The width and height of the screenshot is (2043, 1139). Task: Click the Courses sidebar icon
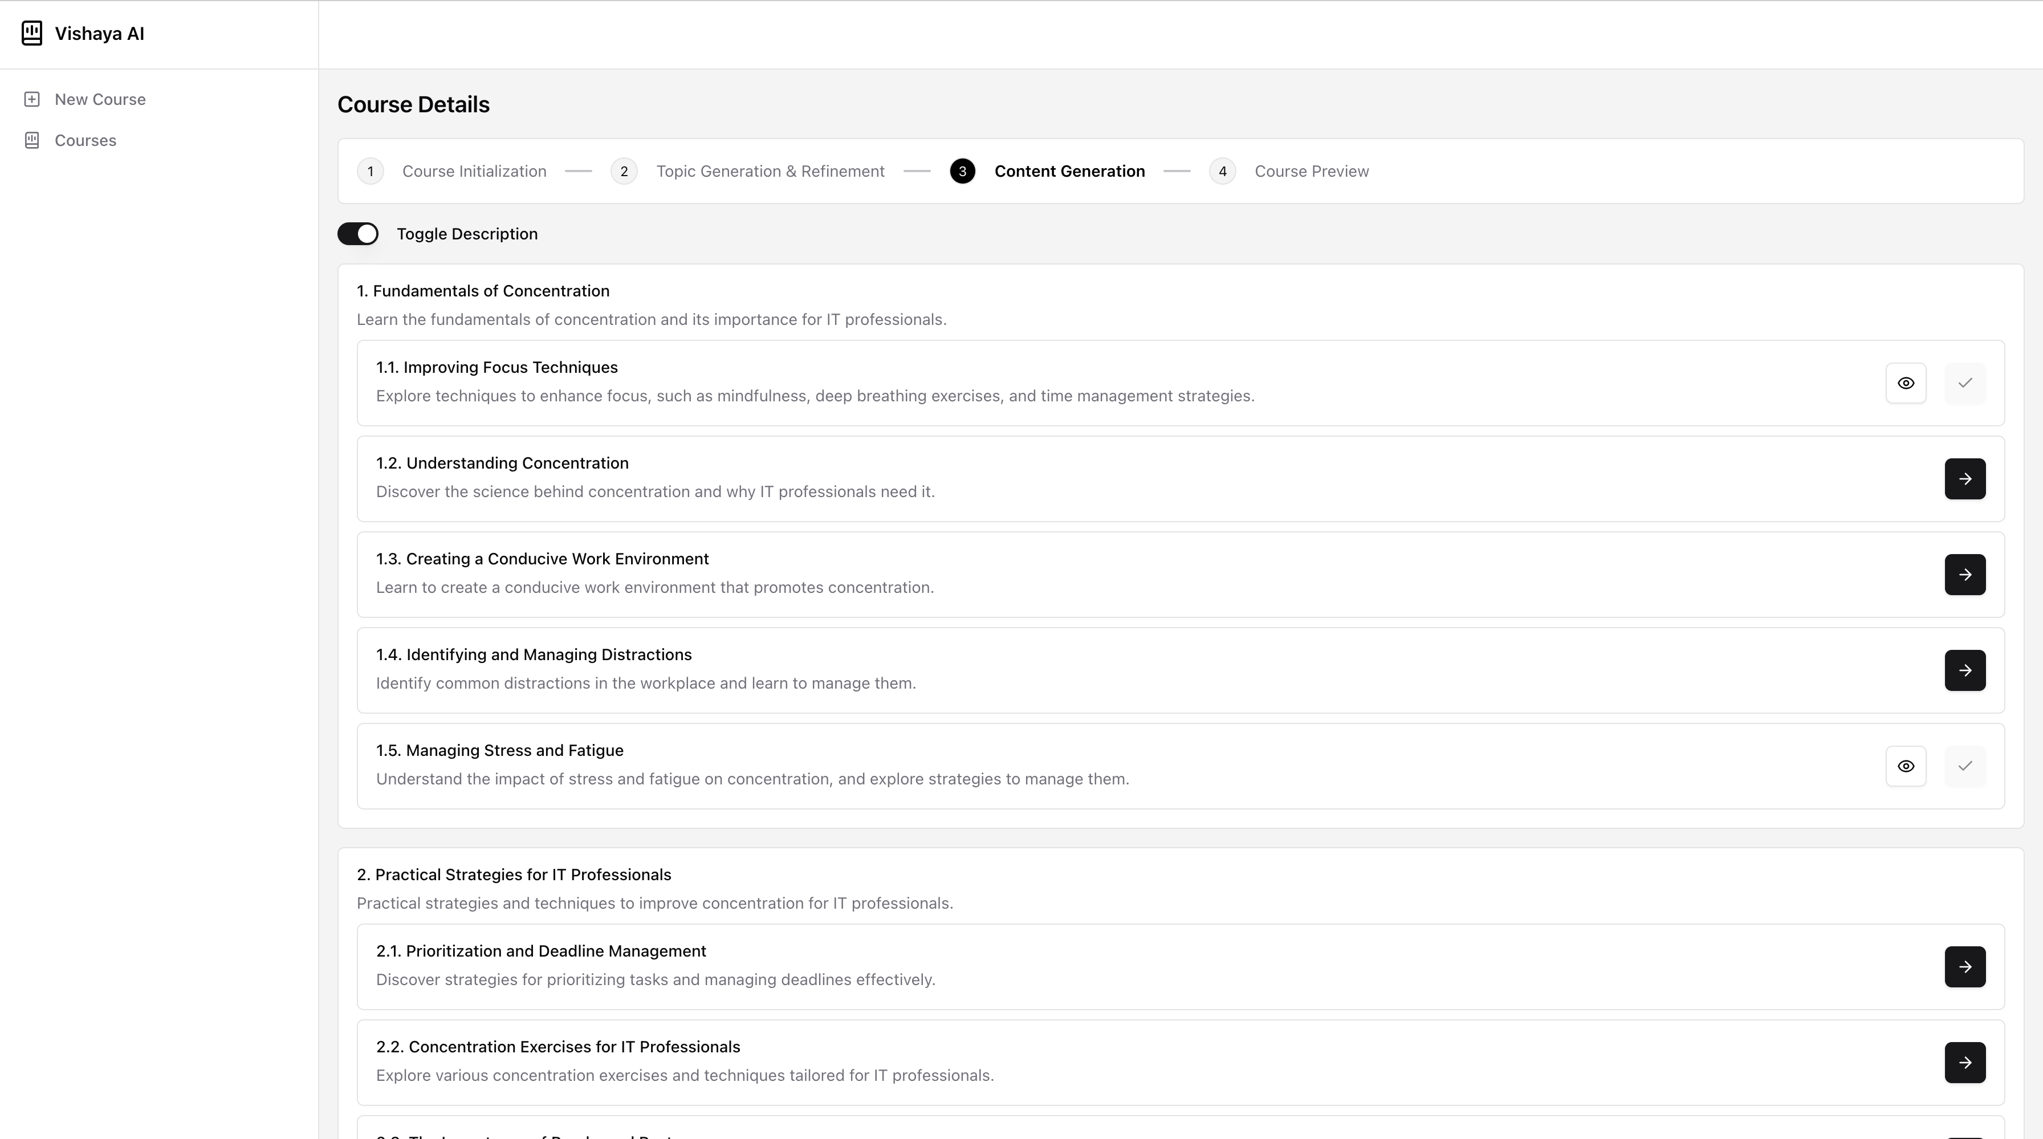tap(32, 140)
